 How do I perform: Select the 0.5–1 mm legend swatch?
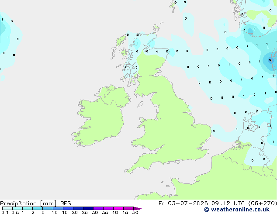[x=17, y=208]
